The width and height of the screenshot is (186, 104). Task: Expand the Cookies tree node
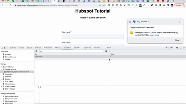pyautogui.click(x=2, y=79)
